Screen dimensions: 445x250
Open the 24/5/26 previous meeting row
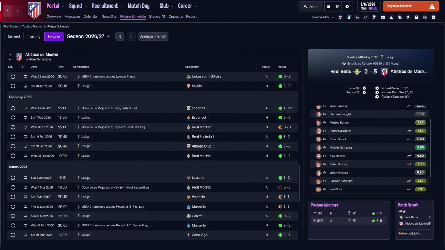[349, 221]
